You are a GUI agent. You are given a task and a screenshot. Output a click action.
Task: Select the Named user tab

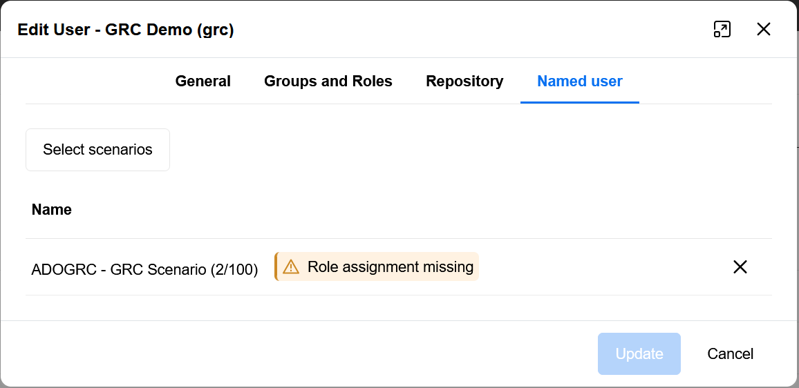(x=579, y=81)
